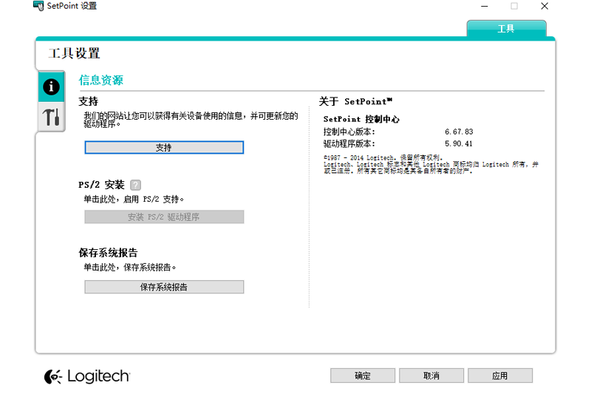Click the 支持 section heading
The width and height of the screenshot is (591, 394).
click(x=89, y=101)
